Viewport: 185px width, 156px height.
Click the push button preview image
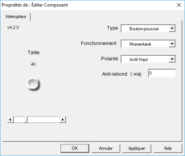coord(33,84)
